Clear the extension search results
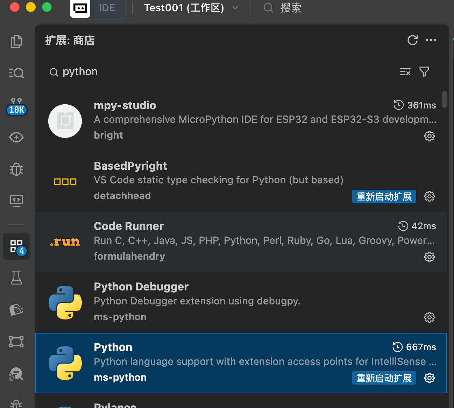The image size is (454, 408). click(405, 72)
